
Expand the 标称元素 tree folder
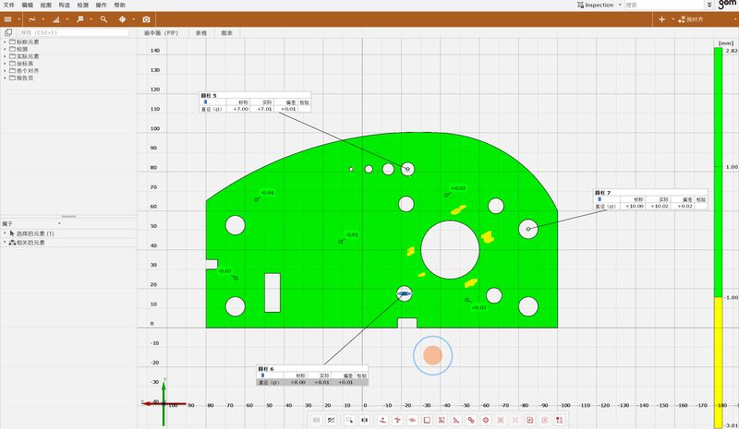pos(5,42)
